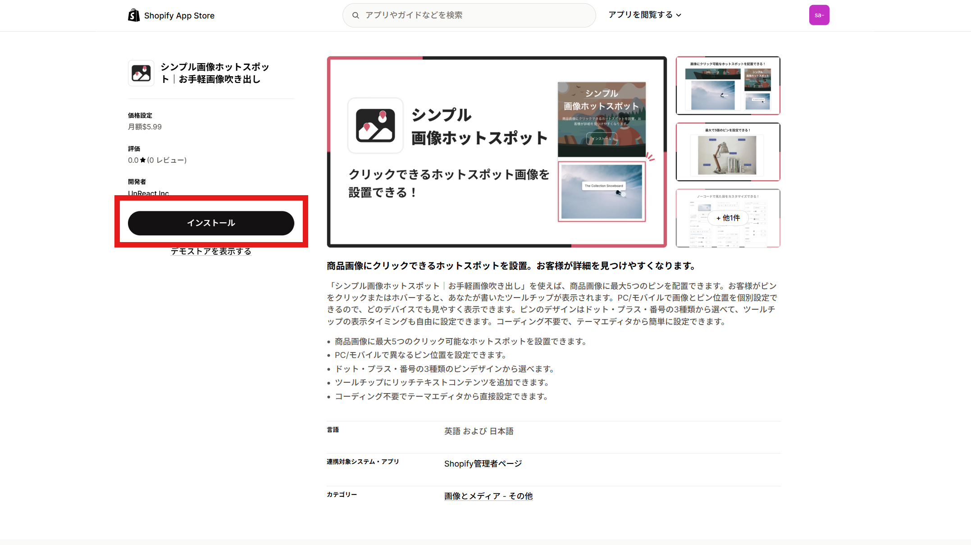Click the インストール button
This screenshot has width=971, height=545.
click(211, 223)
